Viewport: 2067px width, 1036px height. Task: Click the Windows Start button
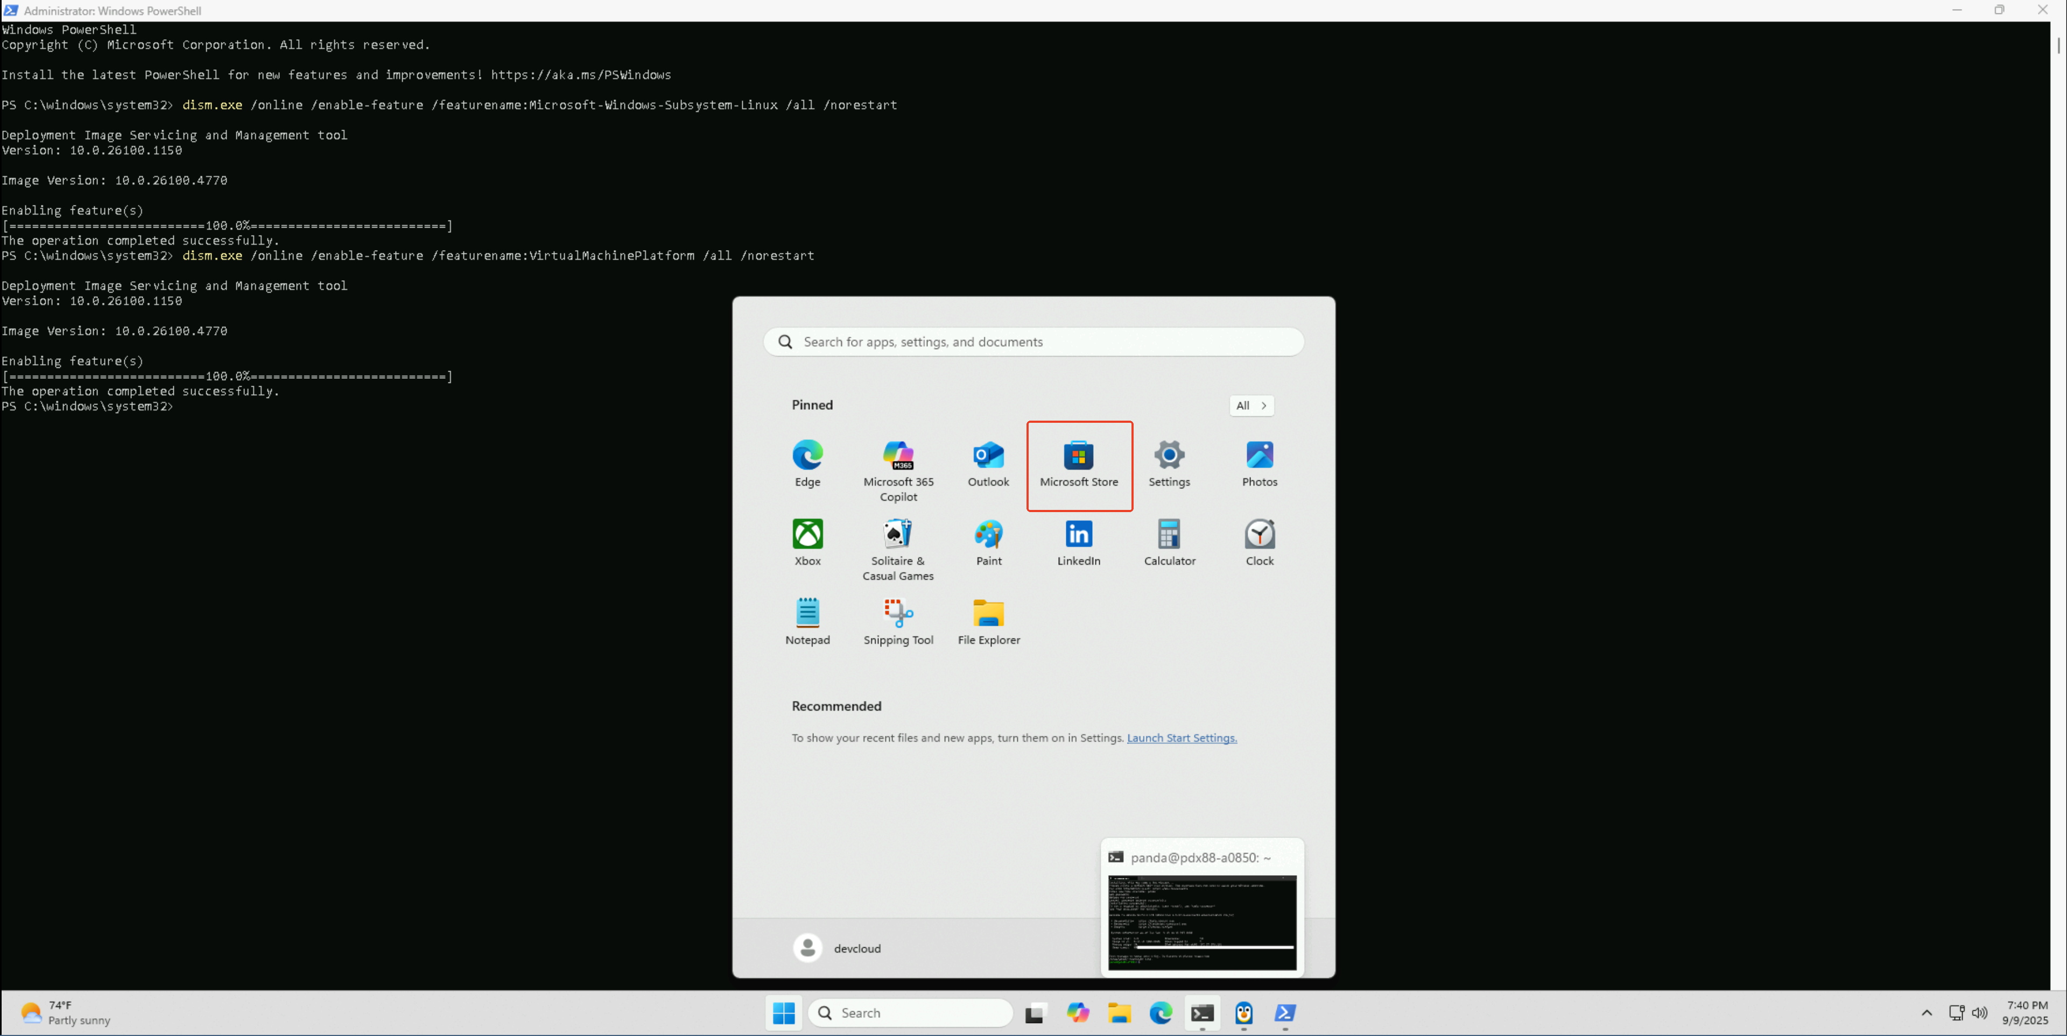783,1013
